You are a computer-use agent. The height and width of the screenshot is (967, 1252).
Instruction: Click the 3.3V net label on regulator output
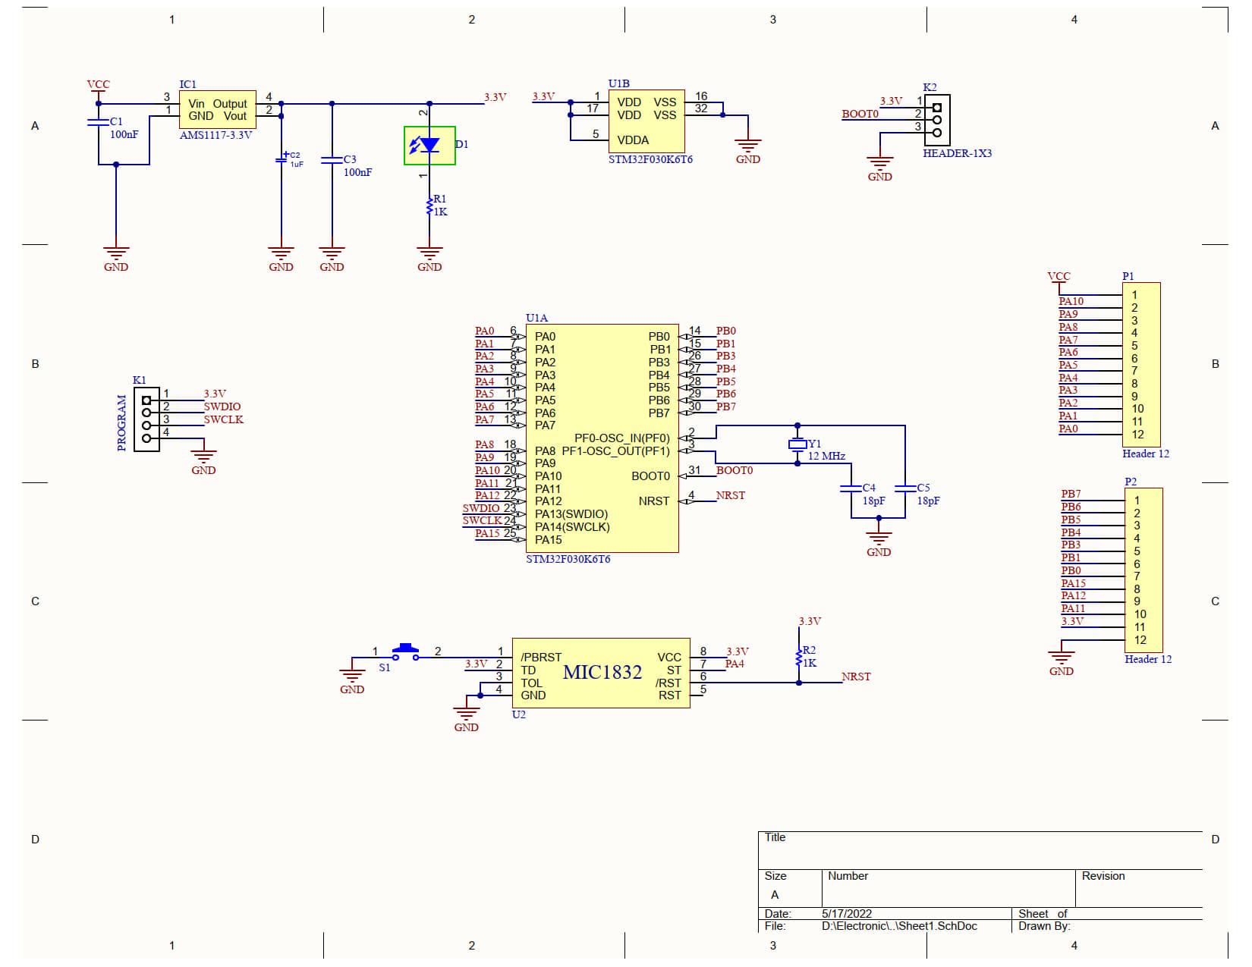point(495,98)
